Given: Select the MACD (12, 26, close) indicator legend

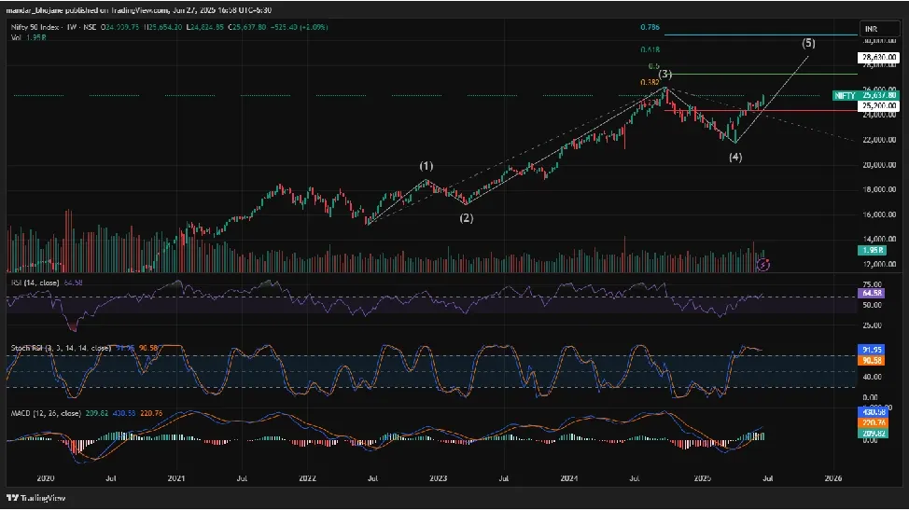Looking at the screenshot, I should point(87,414).
